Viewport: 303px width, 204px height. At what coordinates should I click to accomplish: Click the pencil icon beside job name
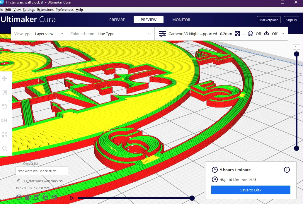click(x=18, y=181)
